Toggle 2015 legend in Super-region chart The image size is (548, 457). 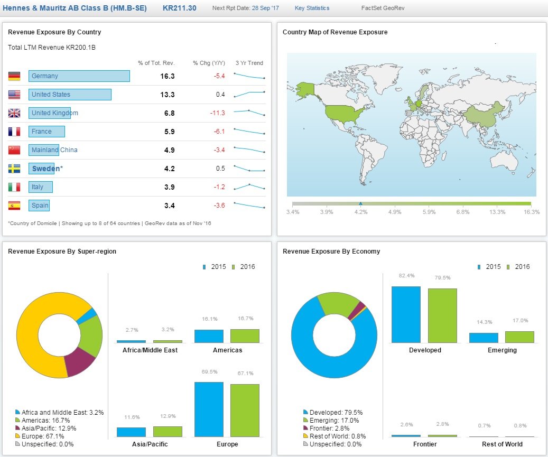215,267
